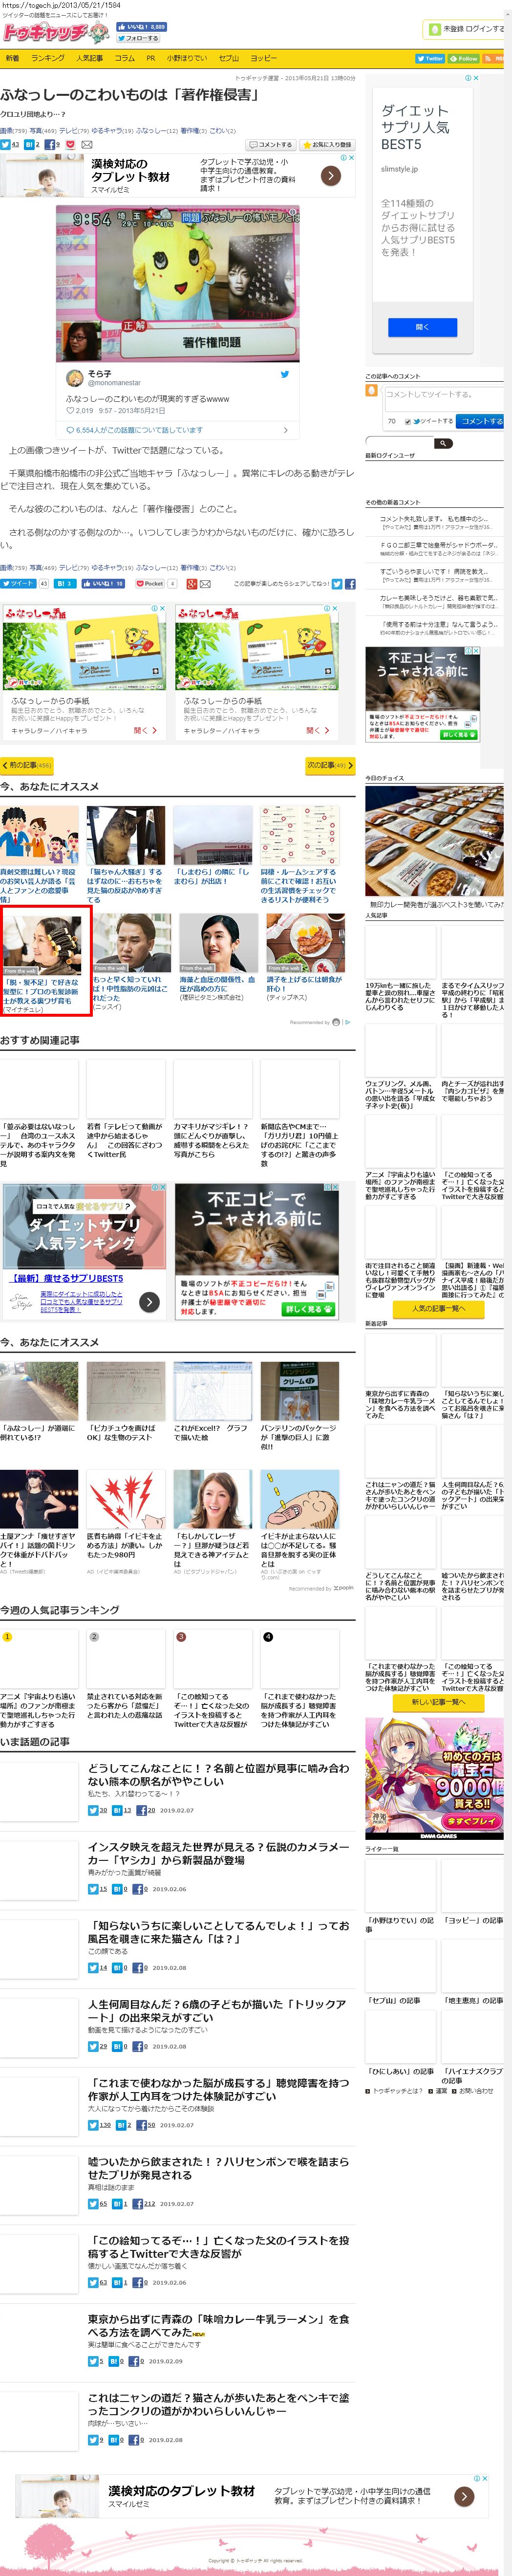
Task: Open the hair curler recommended article thumbnail
Action: [40, 941]
